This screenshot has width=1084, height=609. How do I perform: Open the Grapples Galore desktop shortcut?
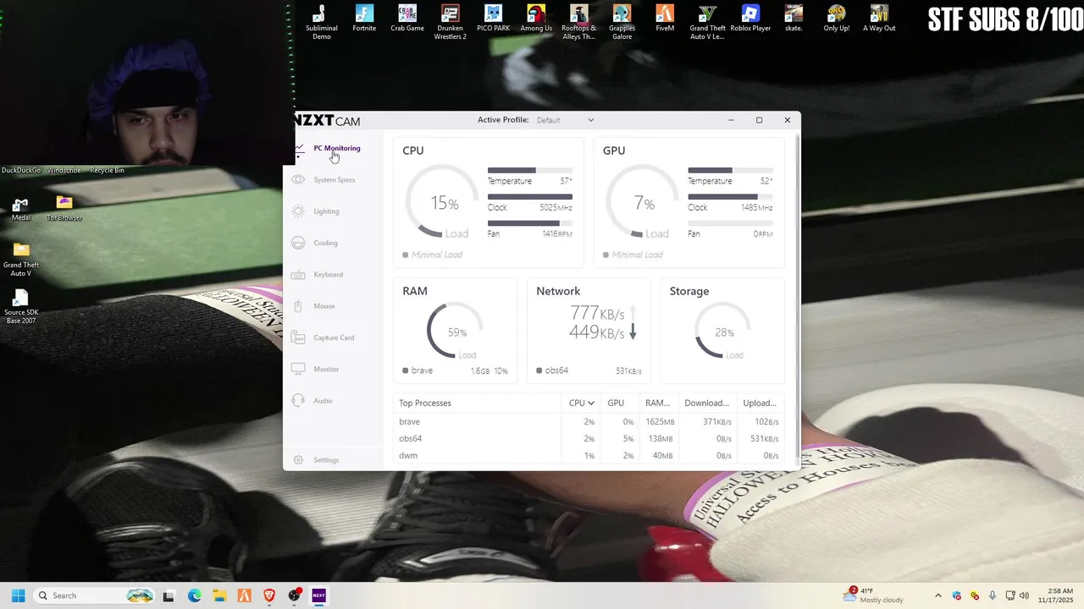[x=622, y=22]
